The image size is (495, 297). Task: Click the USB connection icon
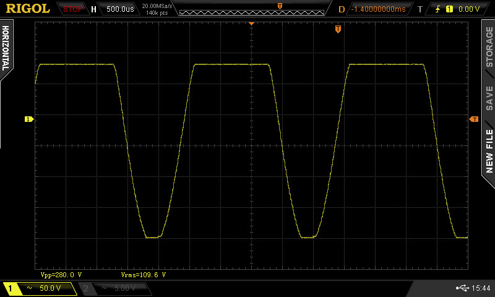(x=462, y=288)
